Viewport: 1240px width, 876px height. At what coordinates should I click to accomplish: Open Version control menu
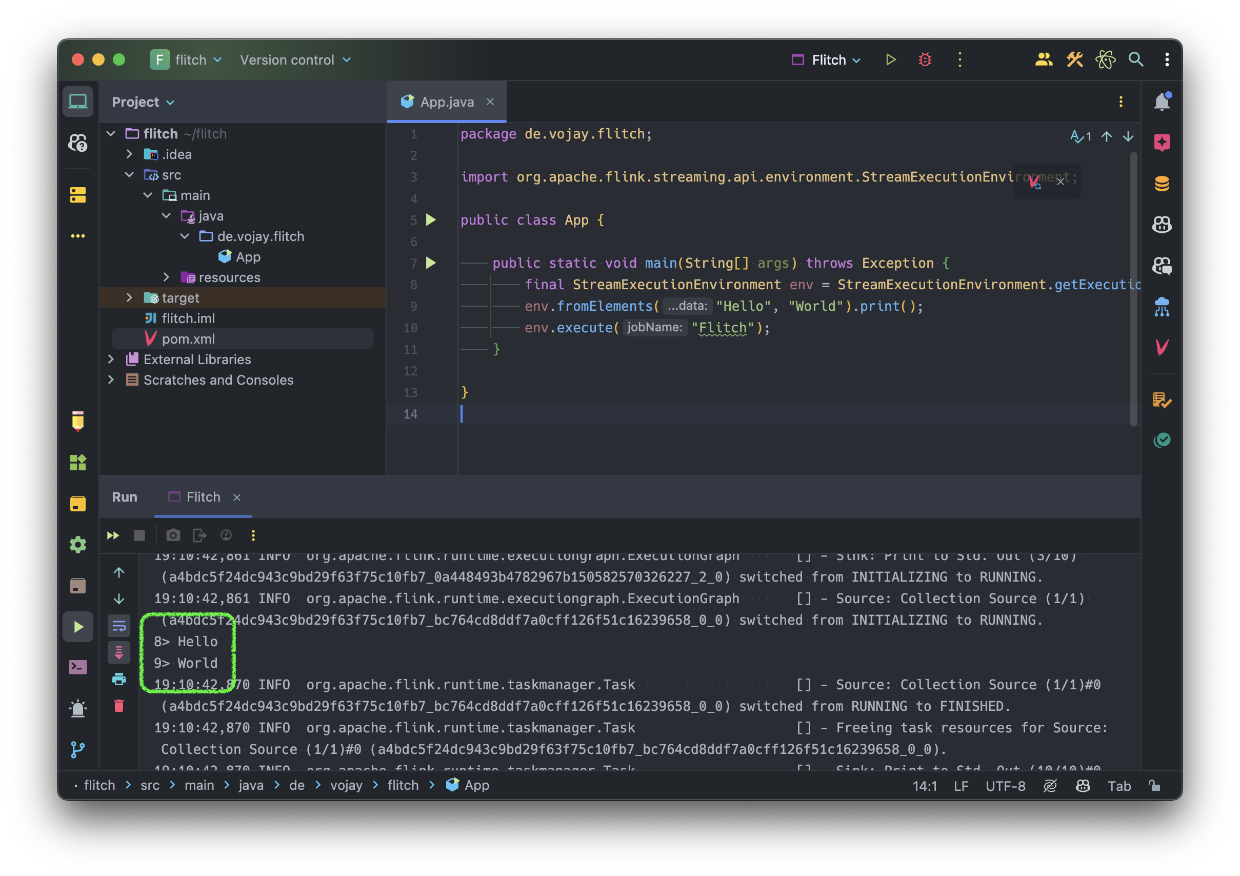[x=295, y=60]
